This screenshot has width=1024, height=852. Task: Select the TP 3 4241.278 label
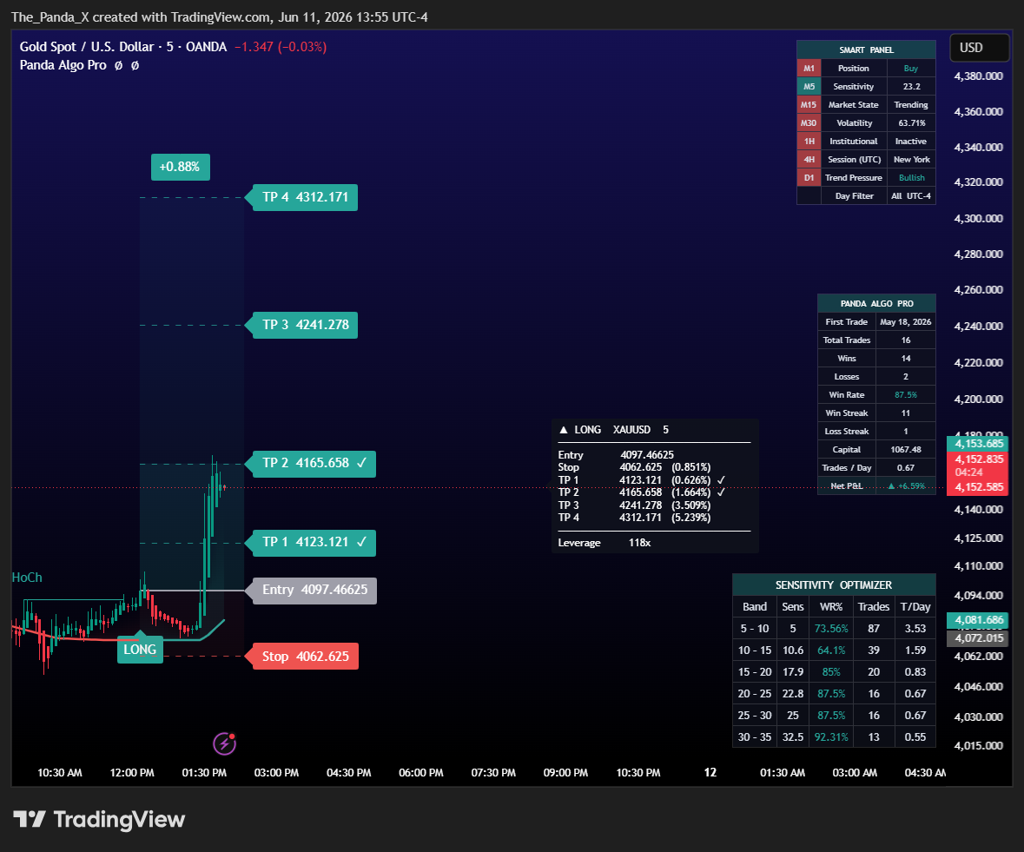click(x=301, y=325)
